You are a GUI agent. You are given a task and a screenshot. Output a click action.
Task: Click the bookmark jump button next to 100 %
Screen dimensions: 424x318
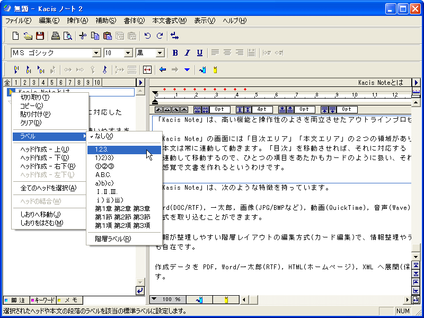(200, 299)
